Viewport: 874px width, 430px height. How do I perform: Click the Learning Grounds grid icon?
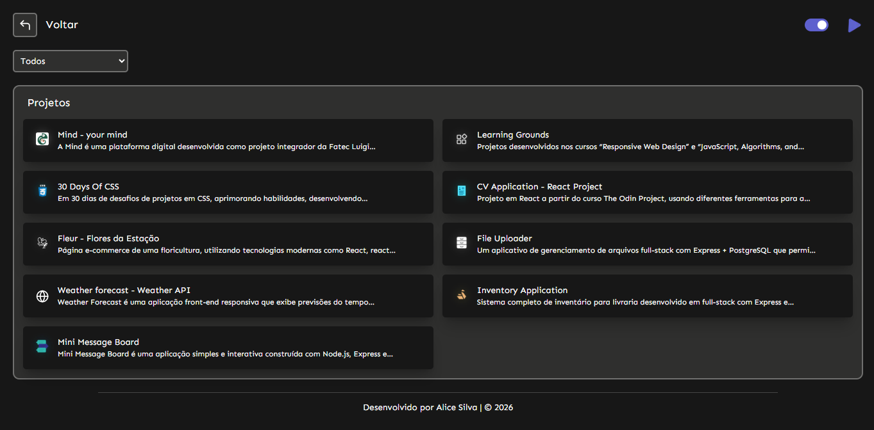pyautogui.click(x=462, y=139)
